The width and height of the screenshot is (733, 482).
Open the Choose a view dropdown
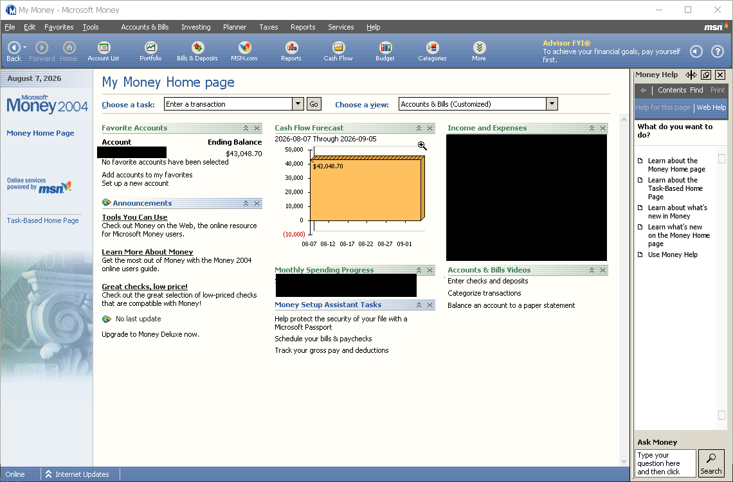coord(552,103)
